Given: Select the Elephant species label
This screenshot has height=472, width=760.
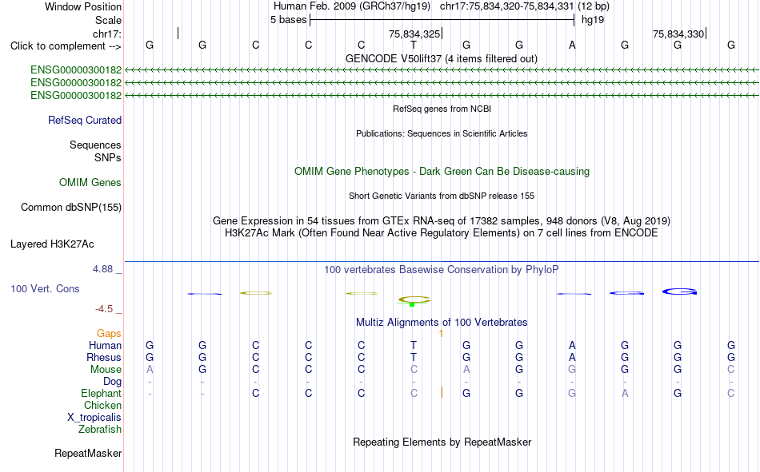Looking at the screenshot, I should [101, 394].
